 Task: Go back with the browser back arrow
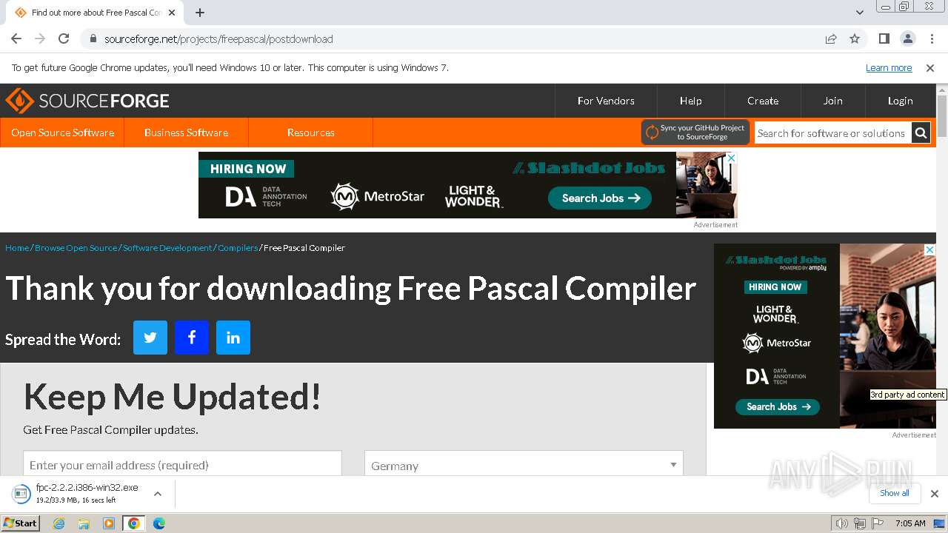(x=16, y=38)
